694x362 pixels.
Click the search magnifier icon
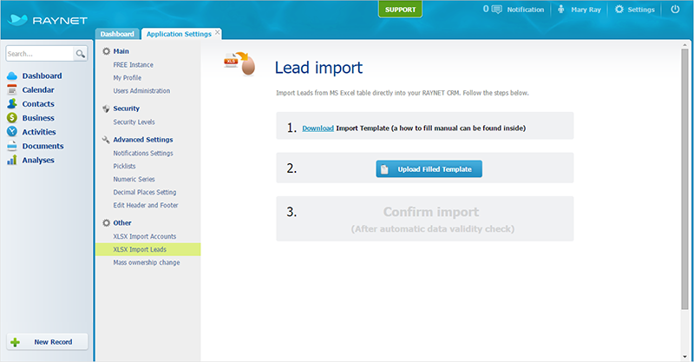click(x=80, y=54)
